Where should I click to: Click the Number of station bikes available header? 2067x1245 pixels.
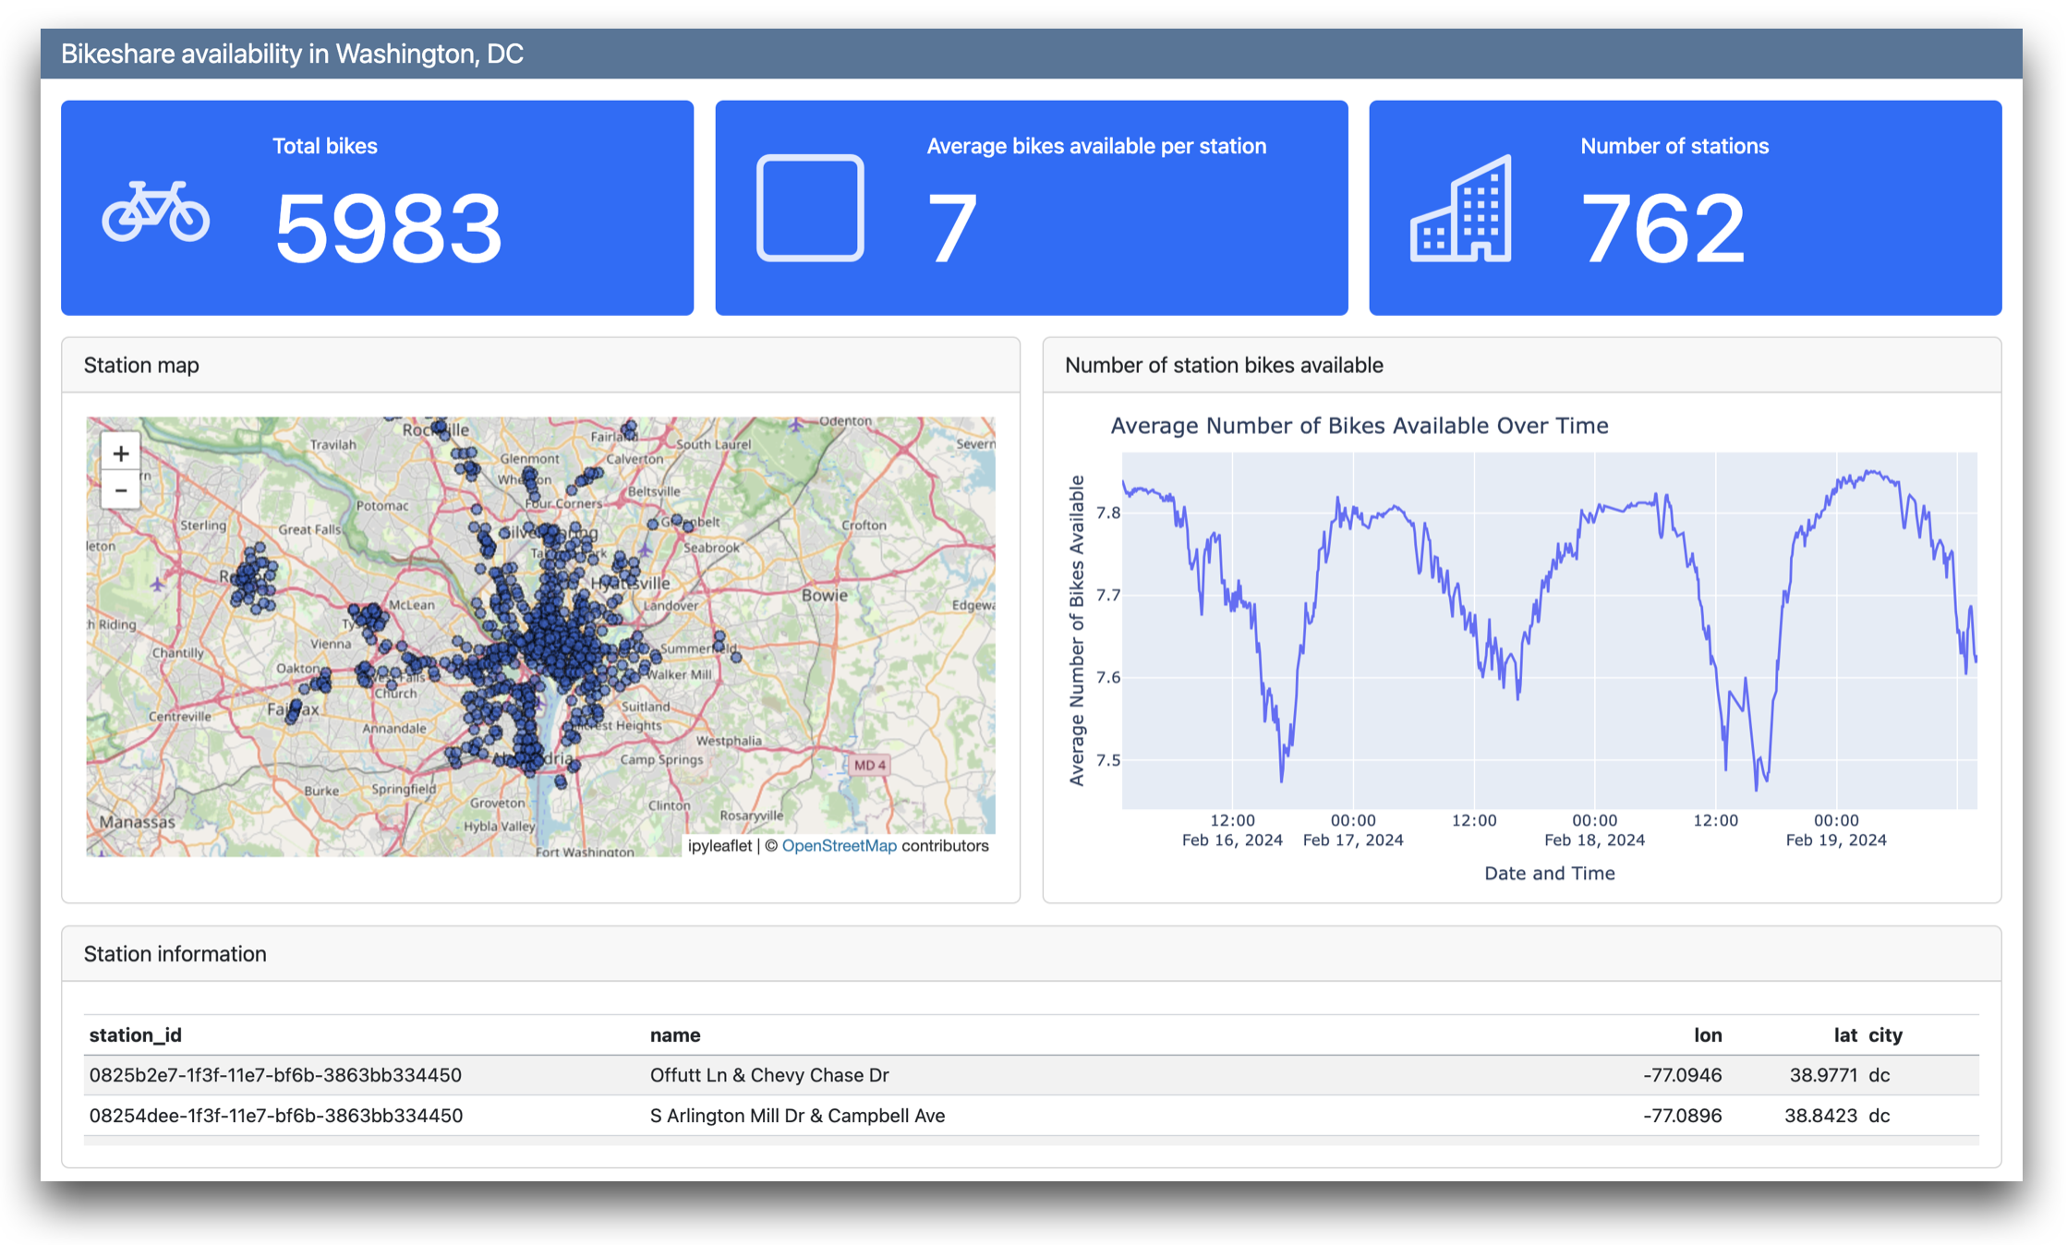click(x=1223, y=366)
